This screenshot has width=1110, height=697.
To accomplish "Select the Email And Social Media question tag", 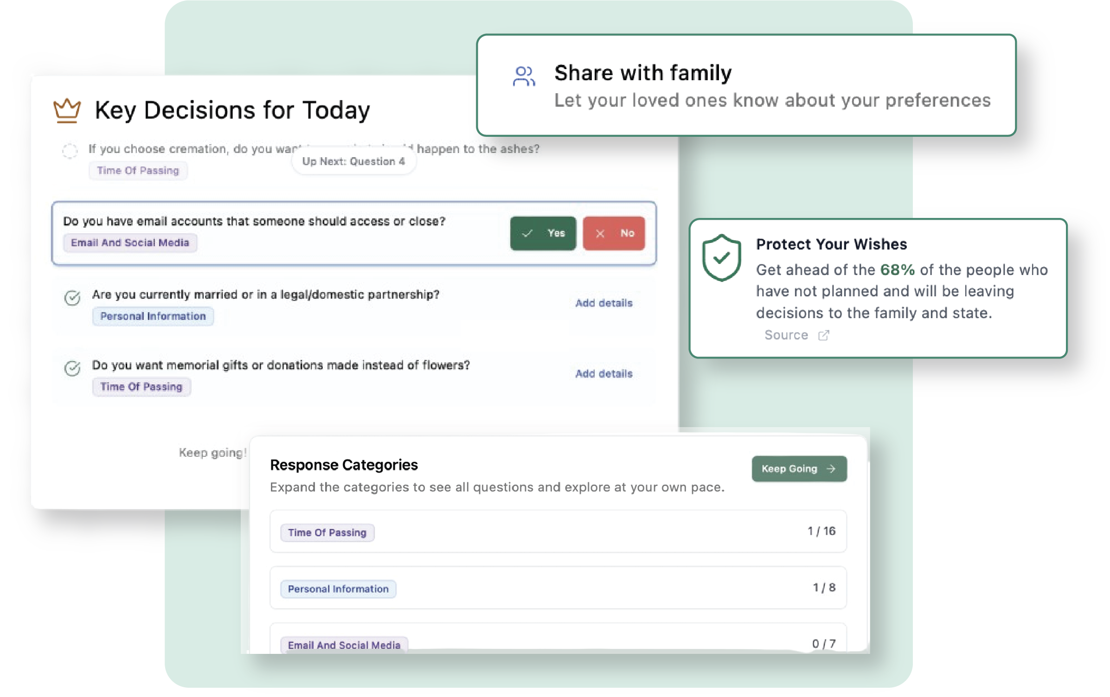I will [130, 243].
